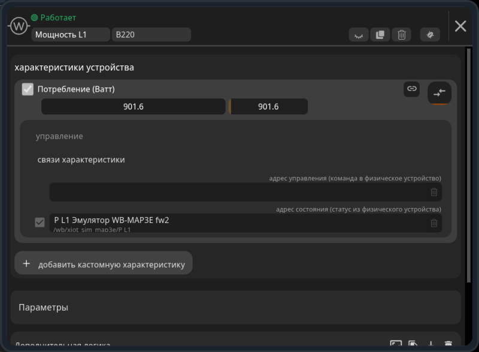The height and width of the screenshot is (352, 479).
Task: Select P L1 Эмулятор WB-MAP3E fw2 field
Action: point(238,223)
